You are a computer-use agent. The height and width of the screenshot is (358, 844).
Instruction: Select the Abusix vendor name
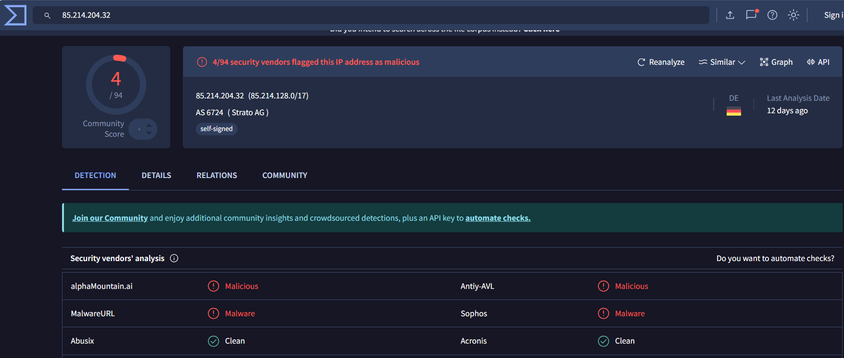[82, 341]
